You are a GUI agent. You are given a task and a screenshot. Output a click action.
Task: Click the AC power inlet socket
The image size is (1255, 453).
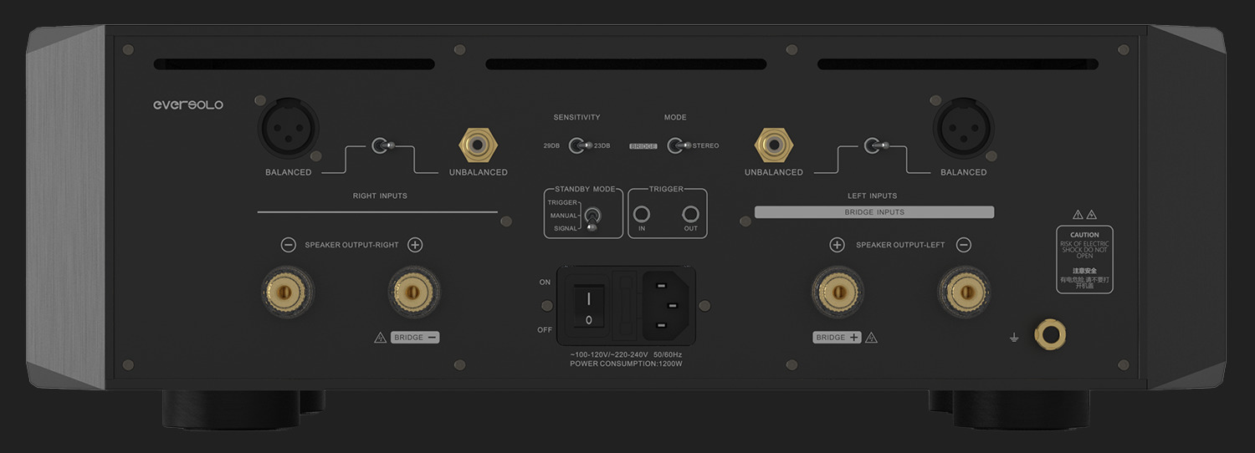click(x=667, y=305)
